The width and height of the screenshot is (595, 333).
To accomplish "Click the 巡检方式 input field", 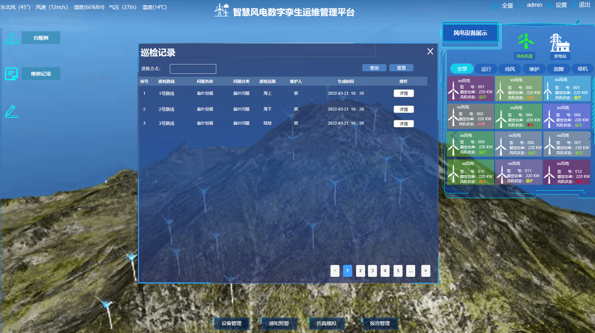I will click(x=193, y=69).
